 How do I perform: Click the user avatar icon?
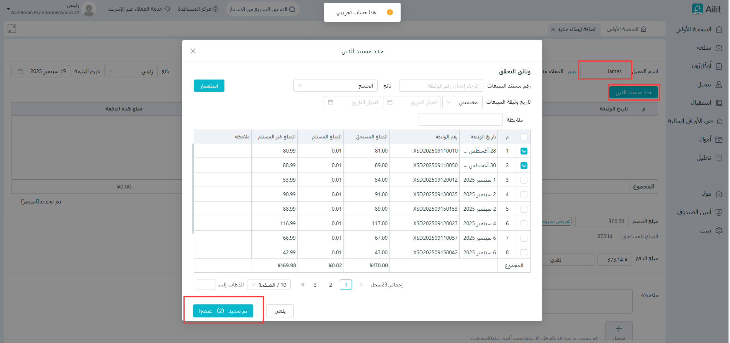coord(89,9)
